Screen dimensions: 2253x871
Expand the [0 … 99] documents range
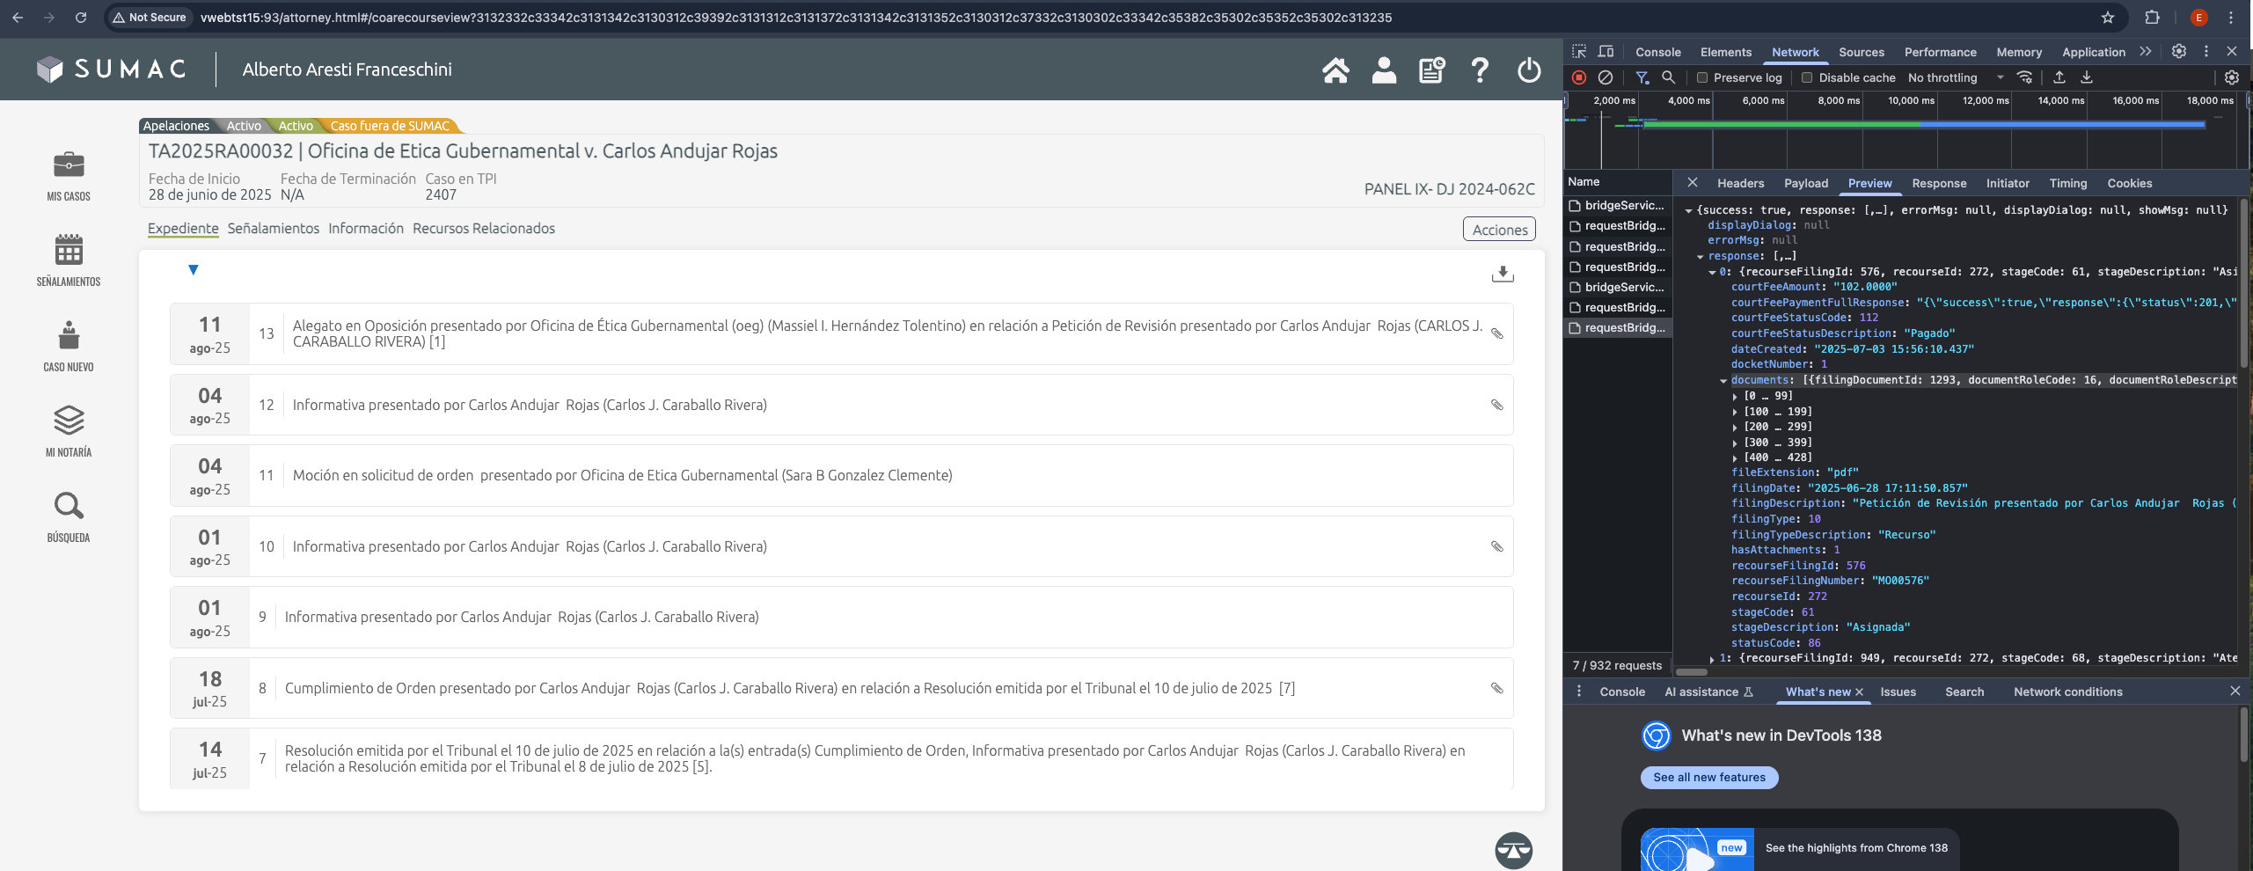[x=1735, y=396]
